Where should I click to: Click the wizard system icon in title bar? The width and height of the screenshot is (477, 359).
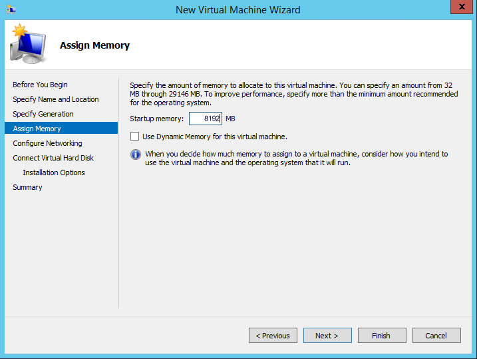coord(11,9)
